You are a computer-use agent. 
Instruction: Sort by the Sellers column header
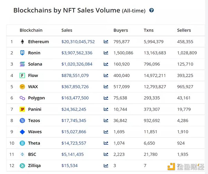(184, 30)
